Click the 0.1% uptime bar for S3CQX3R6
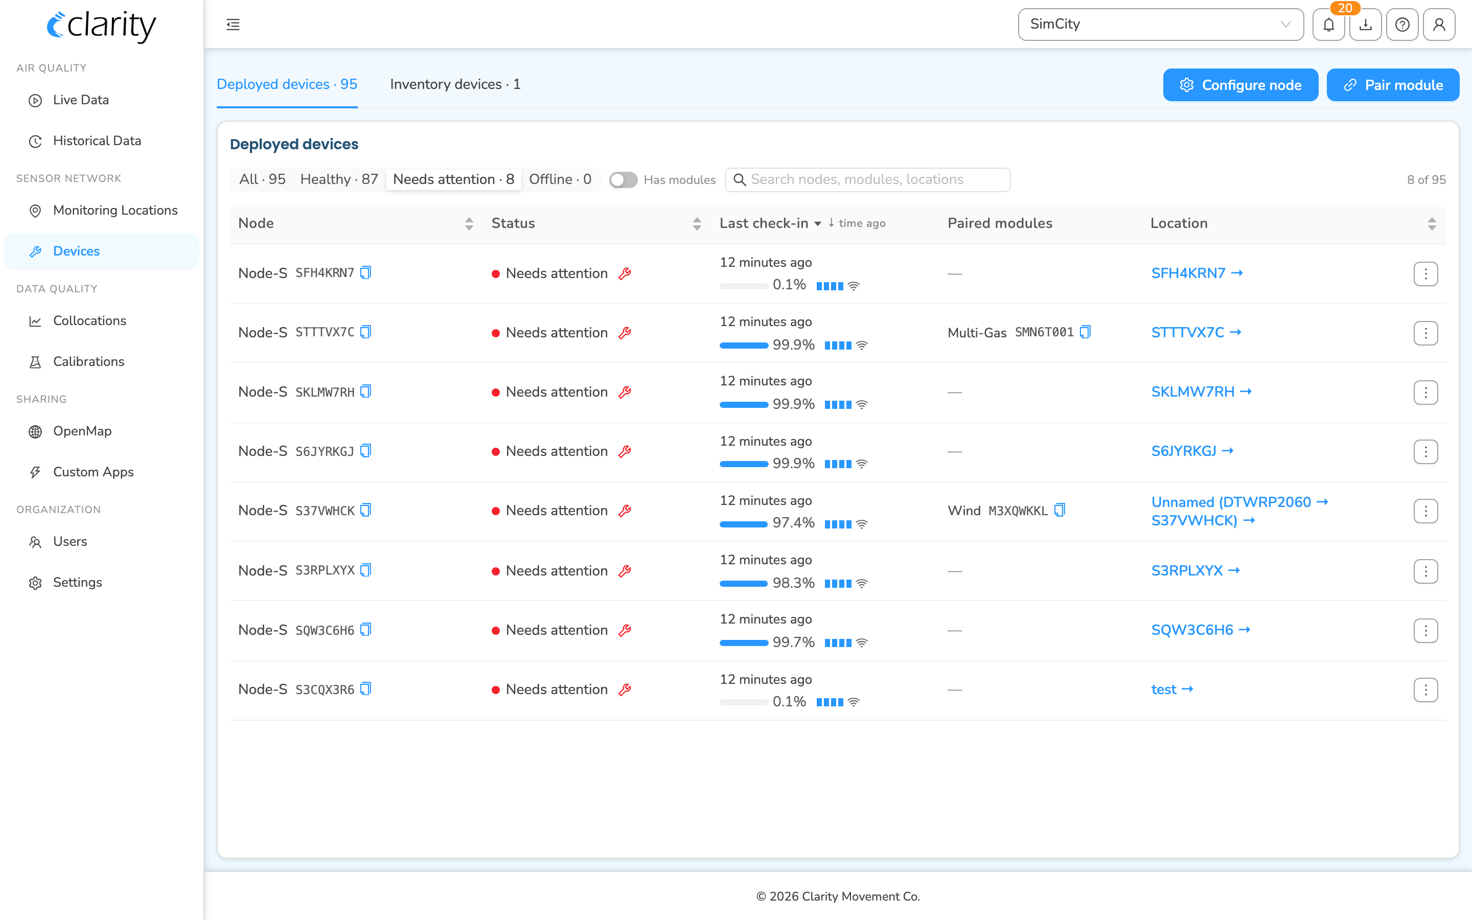This screenshot has width=1472, height=920. coord(743,702)
